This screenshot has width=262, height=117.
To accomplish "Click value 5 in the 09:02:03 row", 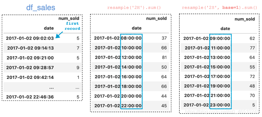I will 78,38.
